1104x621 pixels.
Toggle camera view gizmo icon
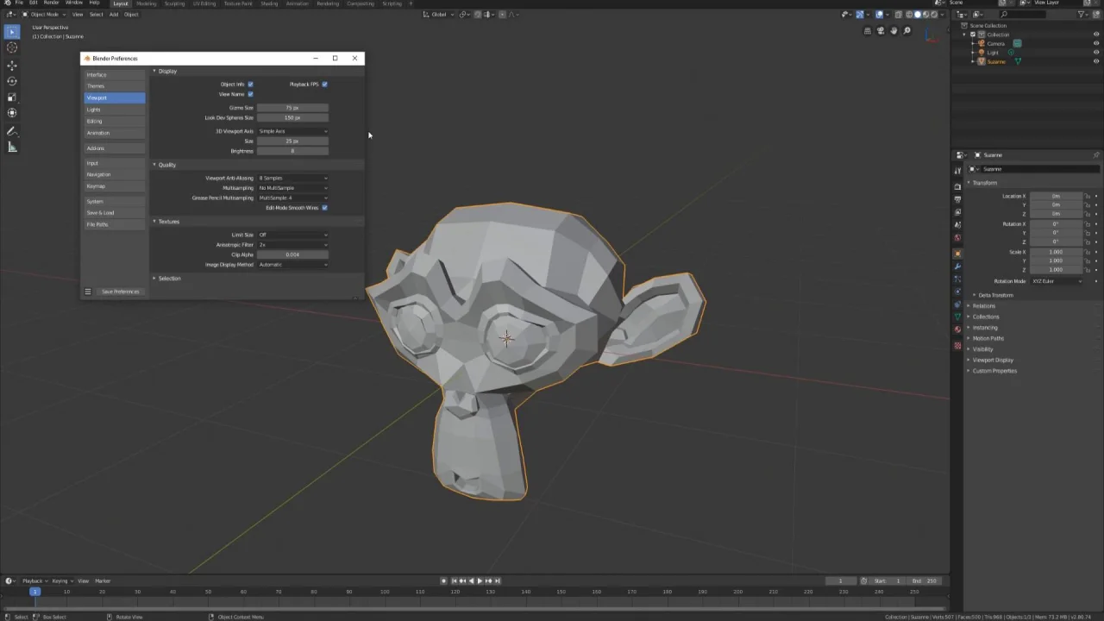[x=881, y=31]
